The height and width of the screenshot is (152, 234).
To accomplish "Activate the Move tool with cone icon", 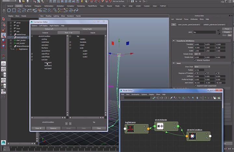I will tap(4, 35).
